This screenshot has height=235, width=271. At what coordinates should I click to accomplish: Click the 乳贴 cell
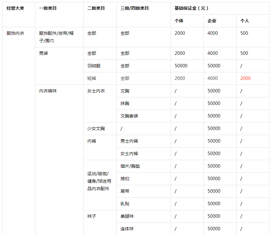tap(124, 204)
